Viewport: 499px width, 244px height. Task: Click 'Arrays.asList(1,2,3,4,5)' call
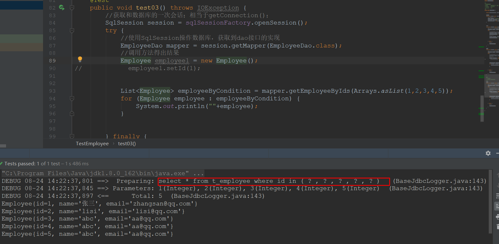400,91
